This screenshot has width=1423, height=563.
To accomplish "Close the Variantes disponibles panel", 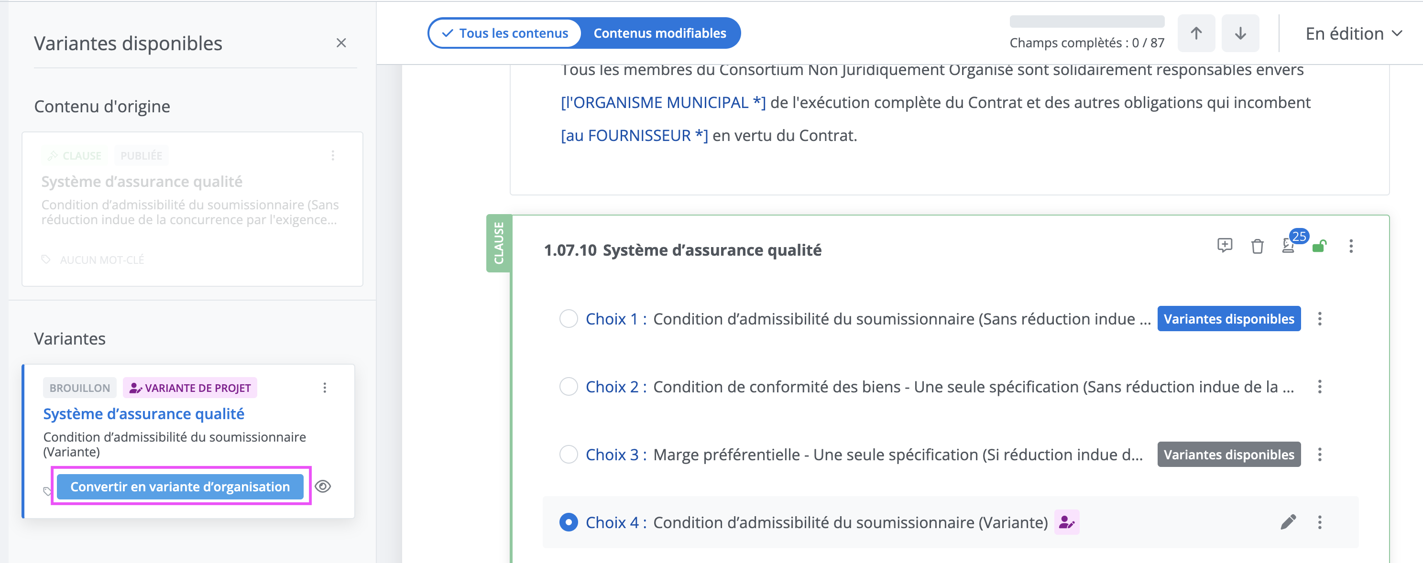I will click(x=341, y=43).
